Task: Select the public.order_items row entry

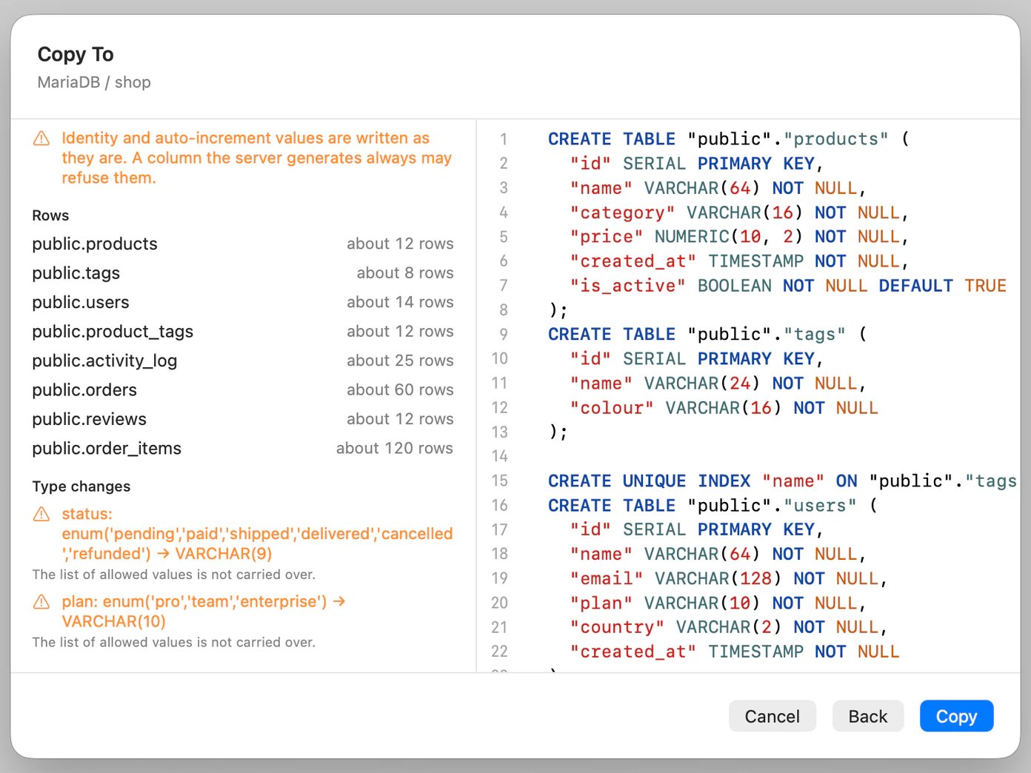Action: 243,449
